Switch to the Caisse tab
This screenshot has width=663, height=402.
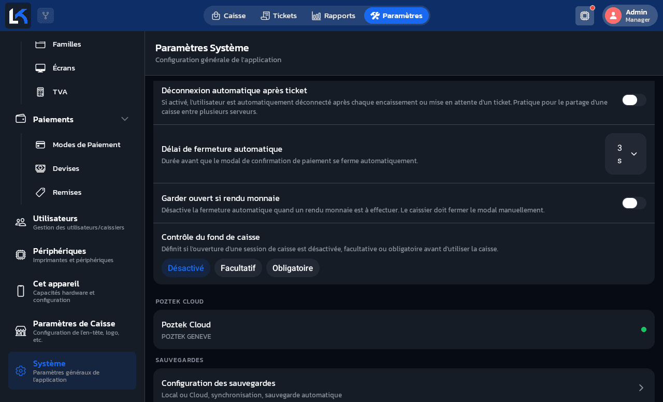click(x=229, y=16)
